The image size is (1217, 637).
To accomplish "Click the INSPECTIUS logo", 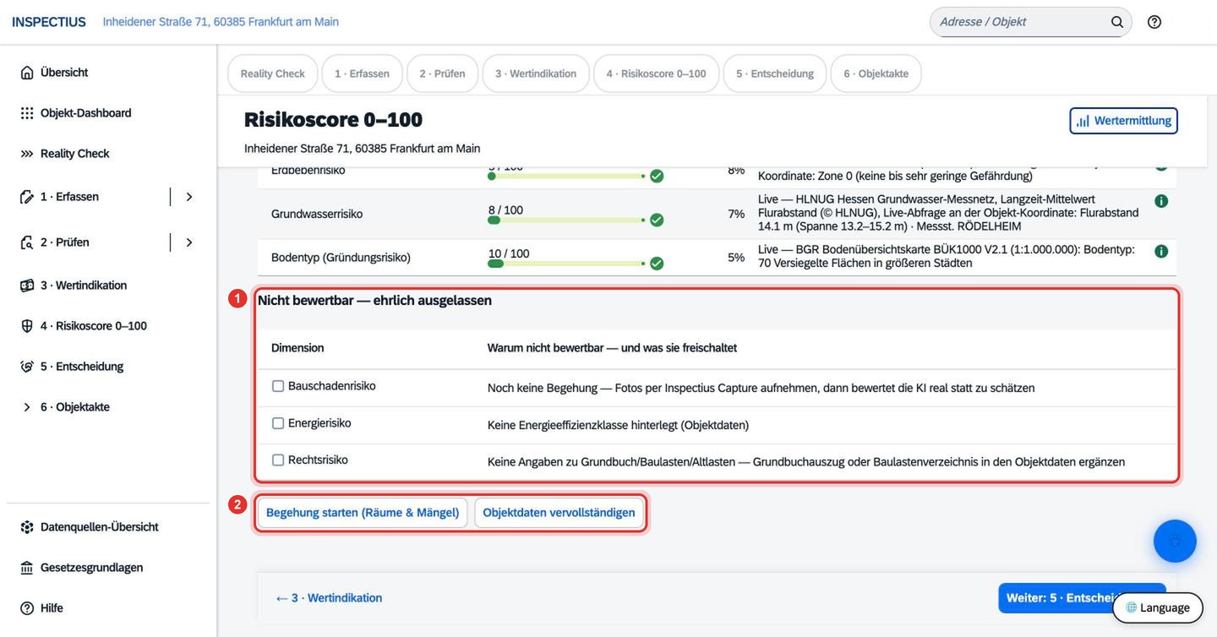I will [49, 22].
